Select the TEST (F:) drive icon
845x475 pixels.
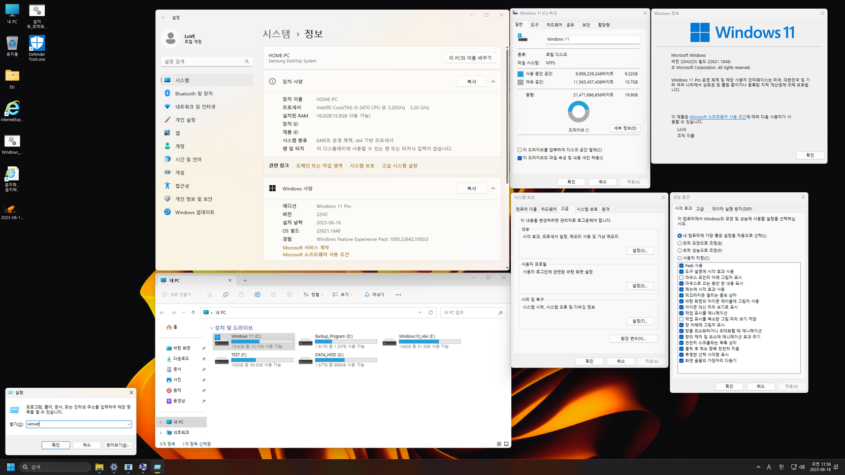point(222,360)
